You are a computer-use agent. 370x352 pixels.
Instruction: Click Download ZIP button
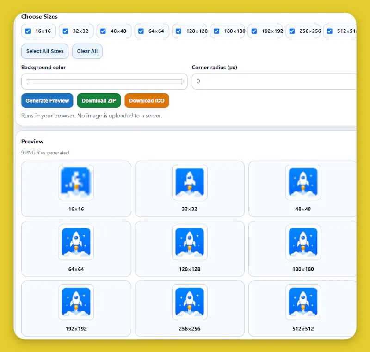[99, 101]
